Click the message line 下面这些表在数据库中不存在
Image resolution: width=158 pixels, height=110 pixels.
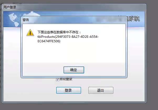pyautogui.click(x=59, y=32)
